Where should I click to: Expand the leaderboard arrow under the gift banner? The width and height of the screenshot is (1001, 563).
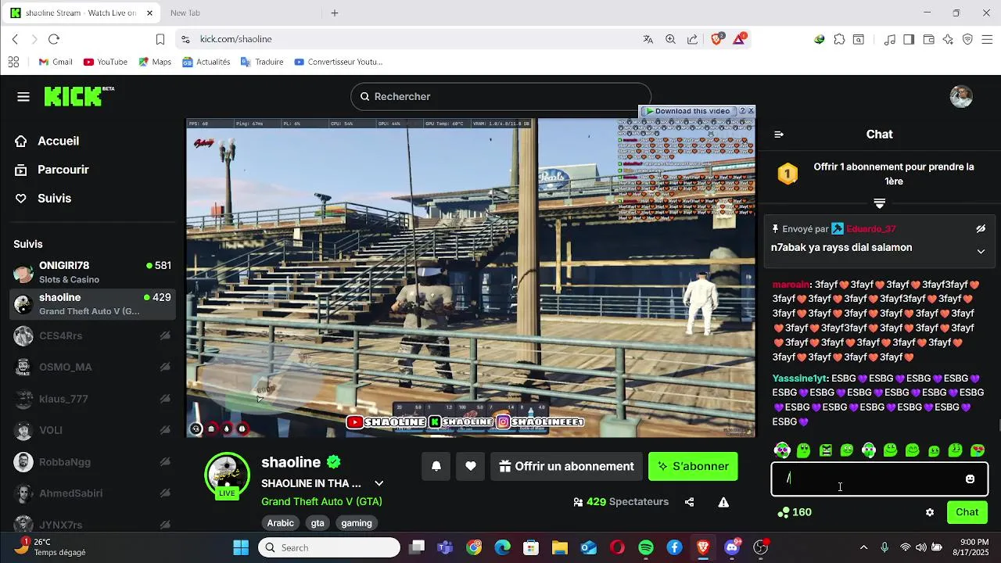point(879,203)
